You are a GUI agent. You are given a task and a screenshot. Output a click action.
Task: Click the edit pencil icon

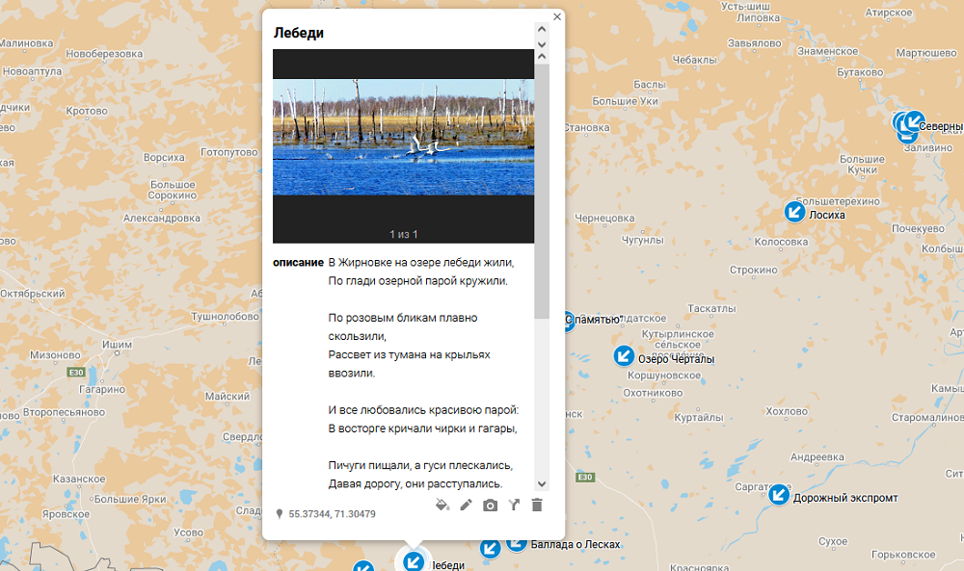[467, 505]
